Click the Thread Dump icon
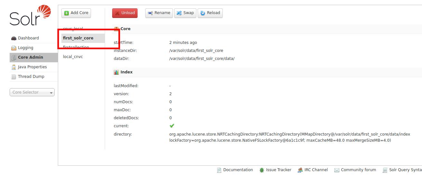 (x=13, y=76)
